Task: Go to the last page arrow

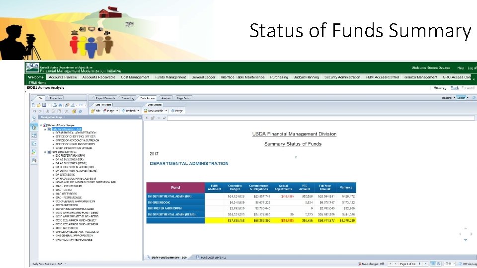Action: (x=425, y=264)
